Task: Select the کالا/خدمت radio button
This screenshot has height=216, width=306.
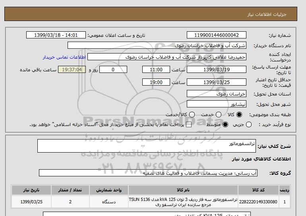Action: tap(192, 115)
